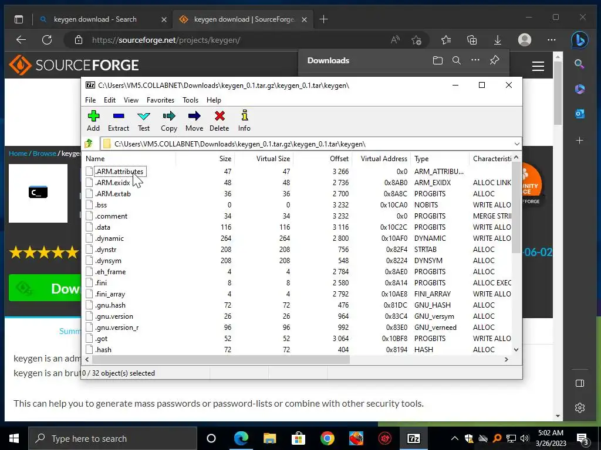Click the Edge address bar URL
The height and width of the screenshot is (450, 601).
[166, 40]
